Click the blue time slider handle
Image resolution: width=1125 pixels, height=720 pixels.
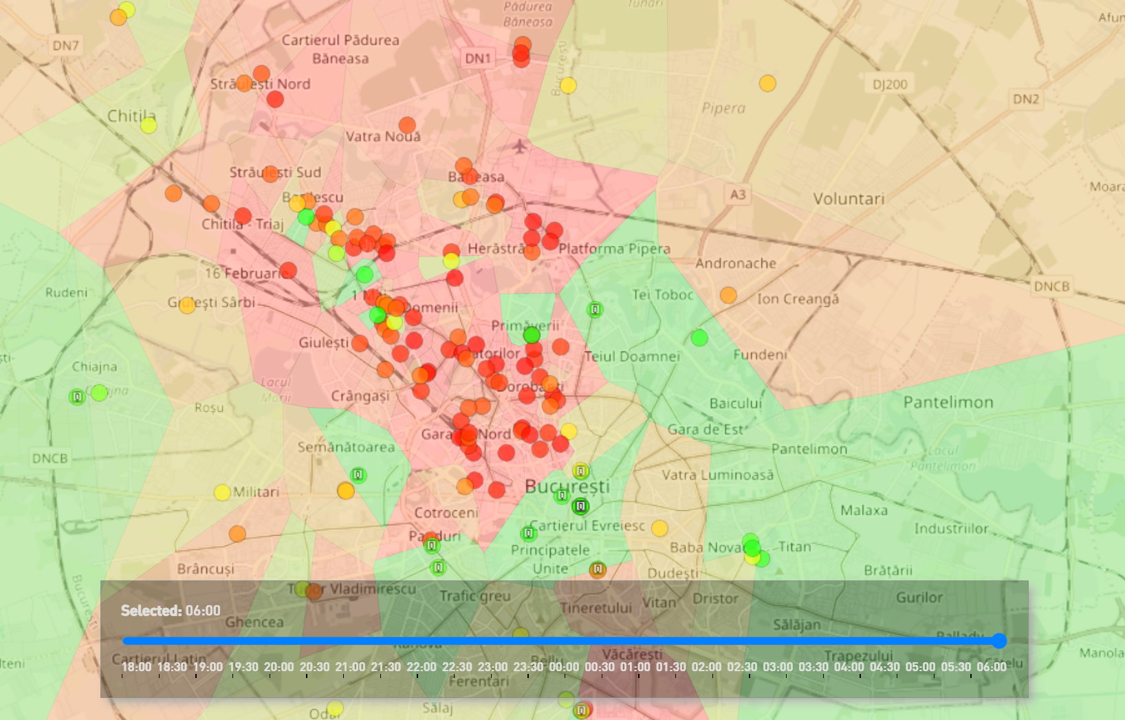pos(999,641)
